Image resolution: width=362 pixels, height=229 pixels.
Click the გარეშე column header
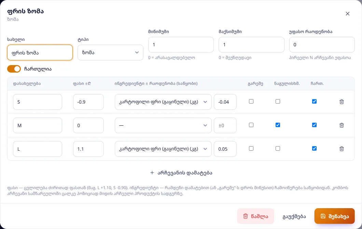tap(255, 83)
